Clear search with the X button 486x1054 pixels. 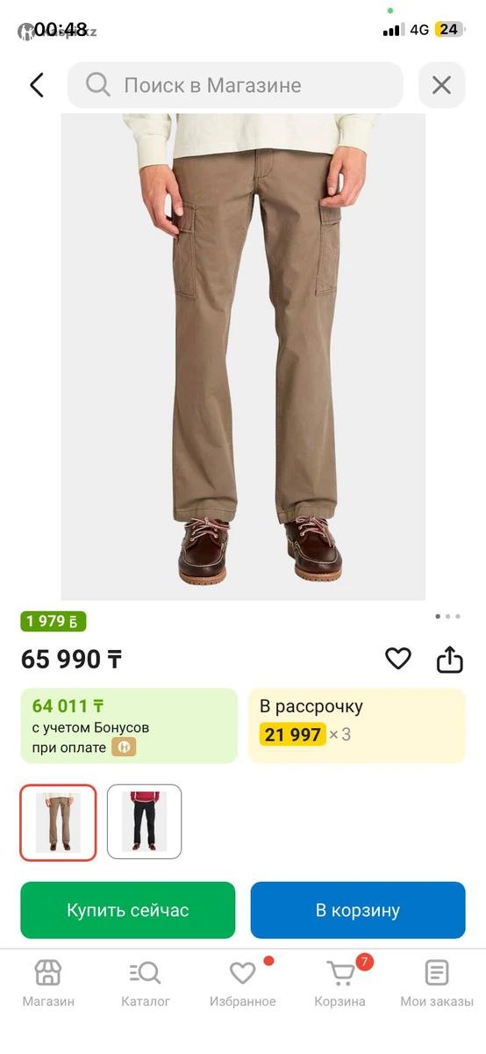pyautogui.click(x=441, y=85)
